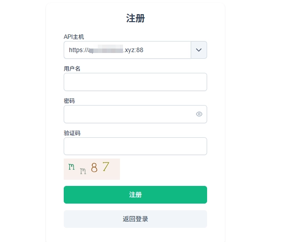Go back via 返回登录 button

[135, 219]
